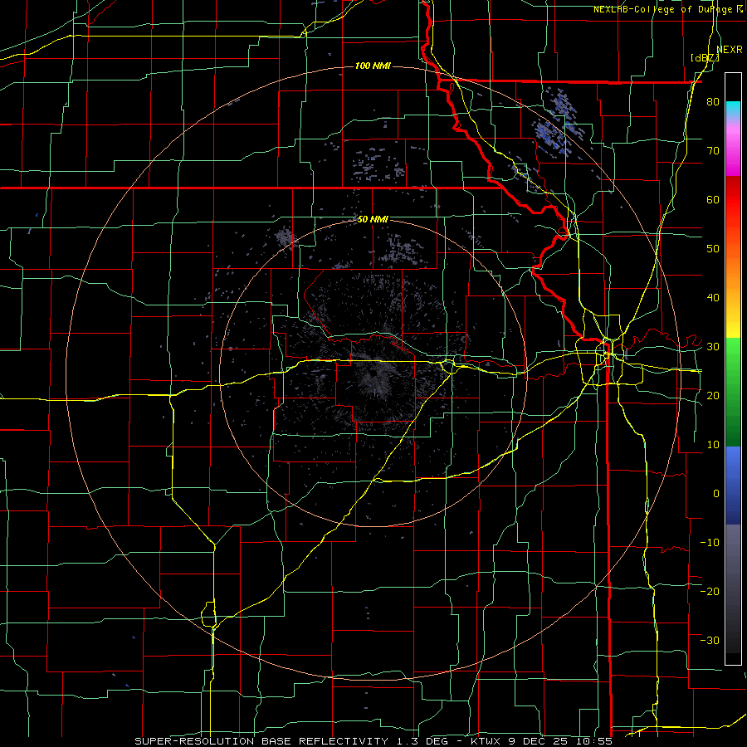This screenshot has height=747, width=747.
Task: Click the Super-Resolution Base Reflectivity caption text
Action: (x=373, y=741)
